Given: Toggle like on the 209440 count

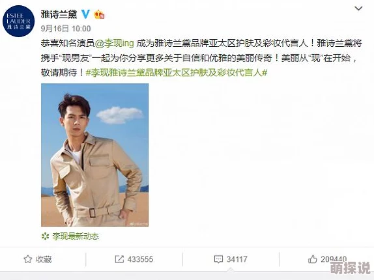Looking at the screenshot, I should 334,259.
